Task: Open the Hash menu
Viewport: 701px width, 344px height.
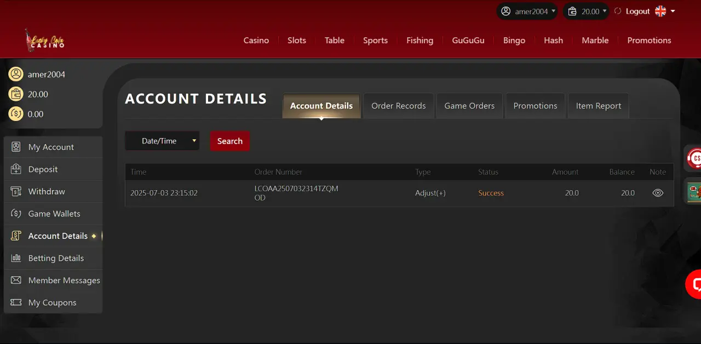Action: (554, 40)
